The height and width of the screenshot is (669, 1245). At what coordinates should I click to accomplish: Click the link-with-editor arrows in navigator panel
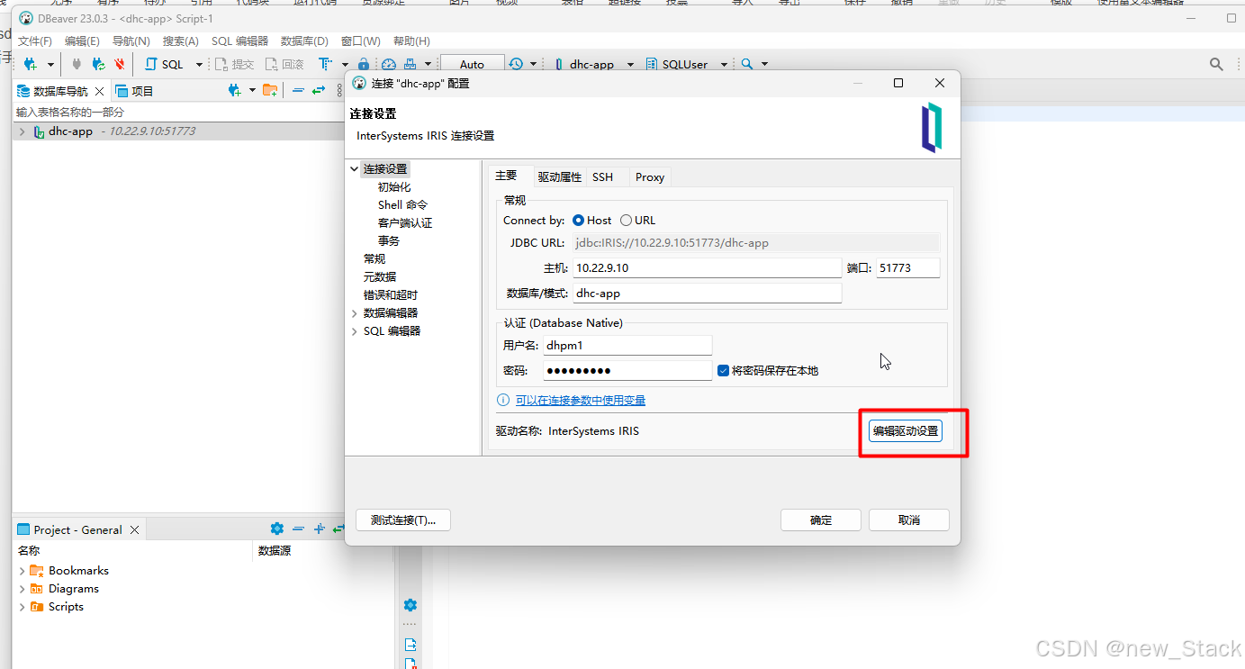click(319, 90)
